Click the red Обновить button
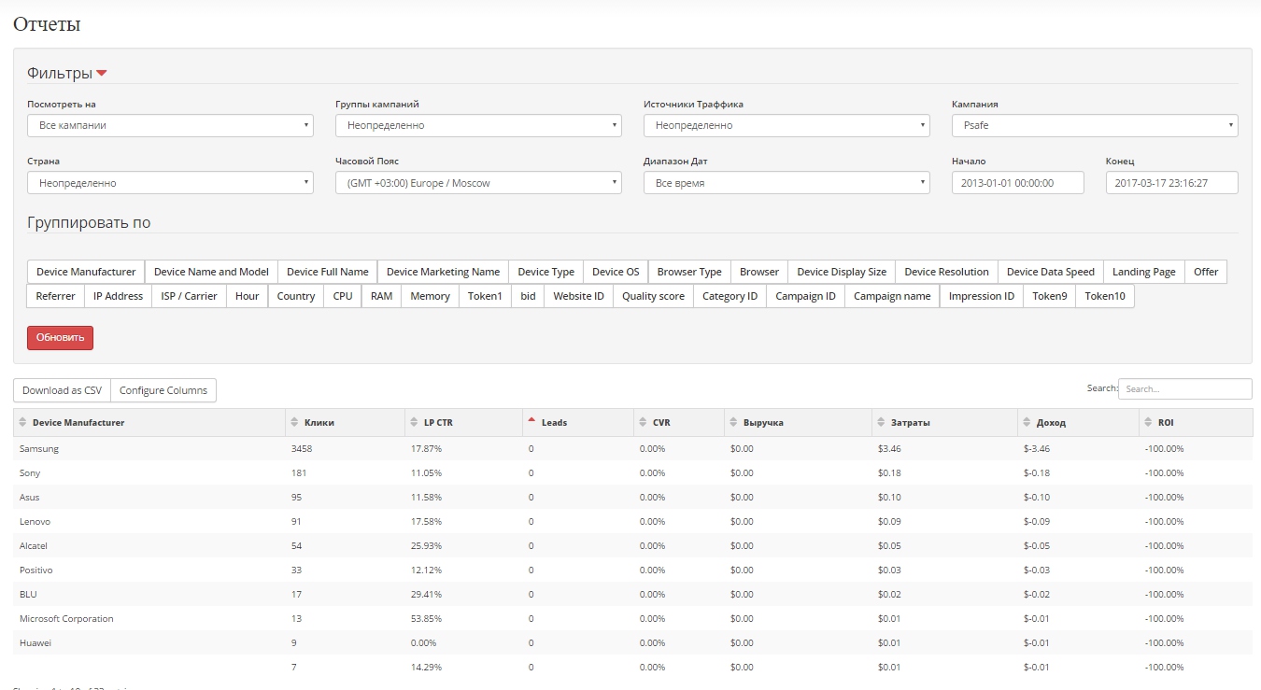1261x690 pixels. click(x=60, y=338)
